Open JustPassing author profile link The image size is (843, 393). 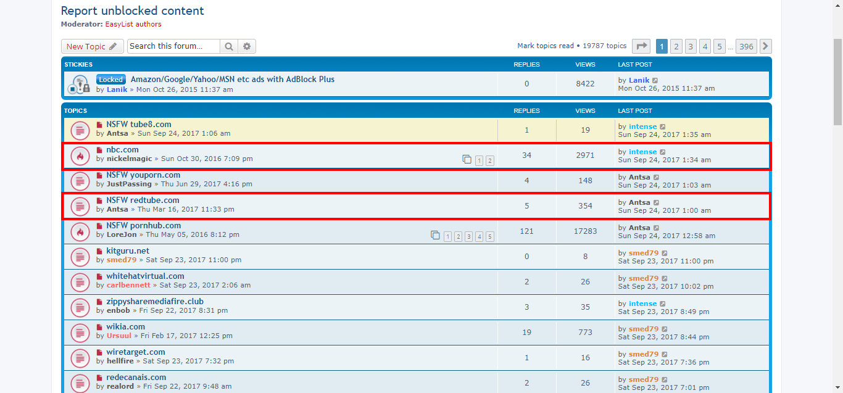130,184
